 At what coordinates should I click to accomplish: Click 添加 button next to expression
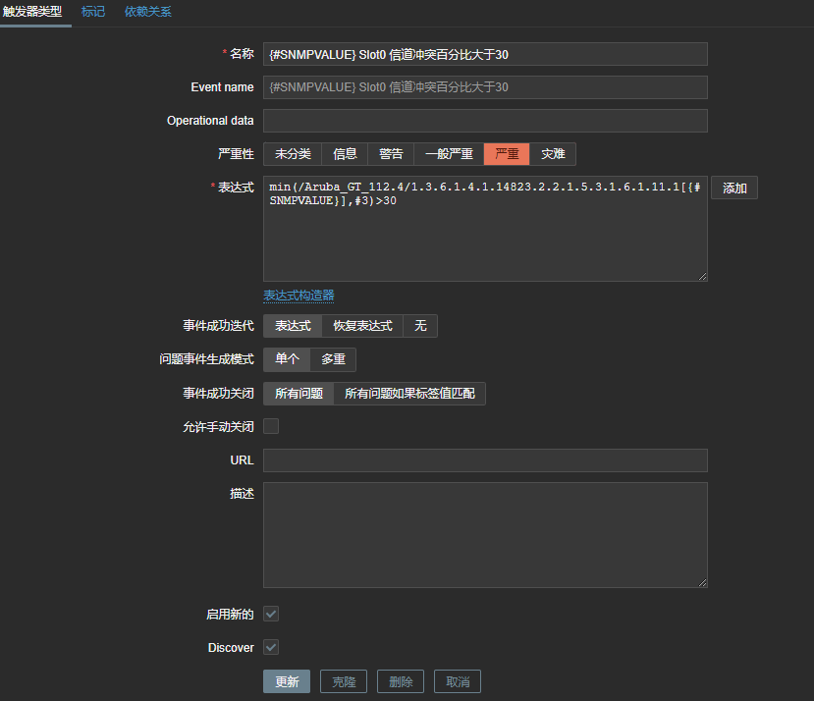733,189
